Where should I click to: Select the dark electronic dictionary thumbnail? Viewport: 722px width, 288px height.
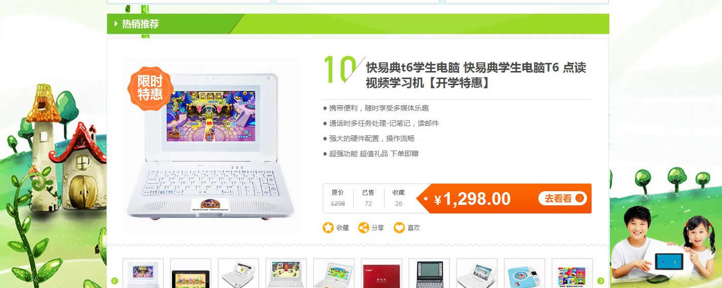[429, 273]
